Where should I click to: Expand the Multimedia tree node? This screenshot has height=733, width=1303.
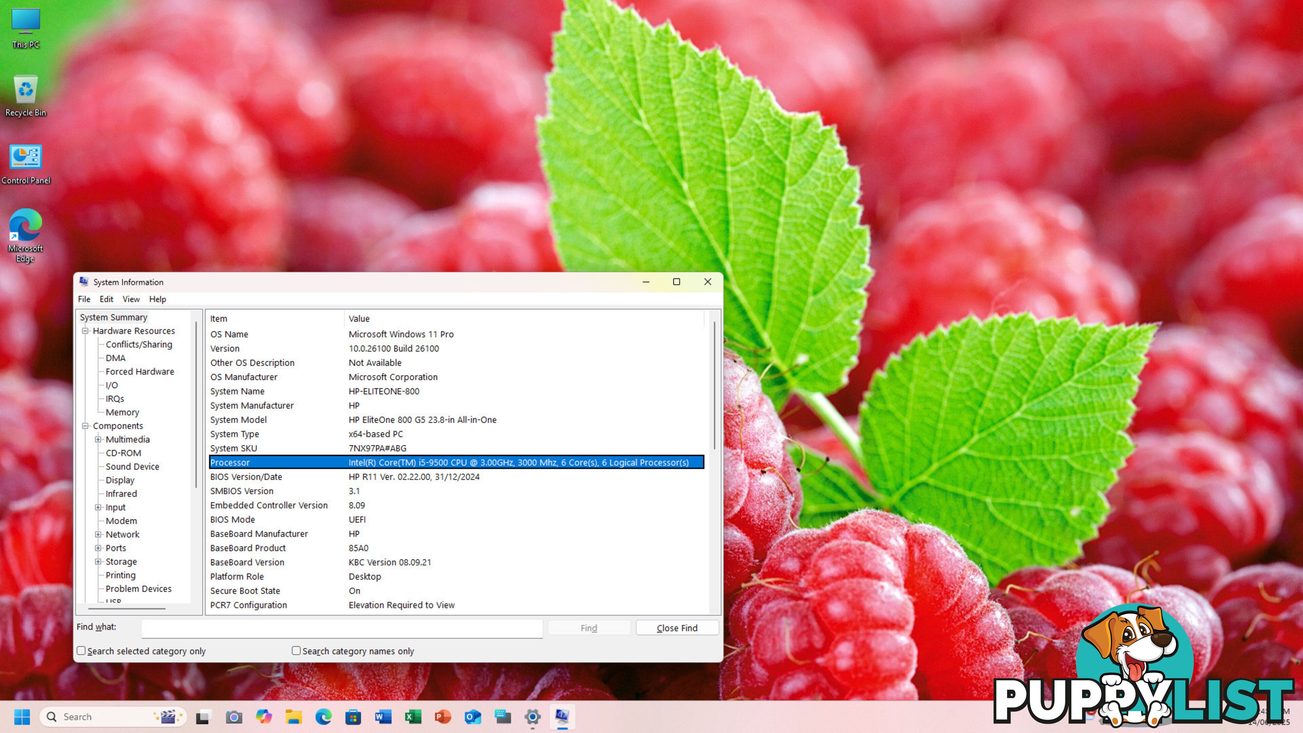(x=99, y=439)
